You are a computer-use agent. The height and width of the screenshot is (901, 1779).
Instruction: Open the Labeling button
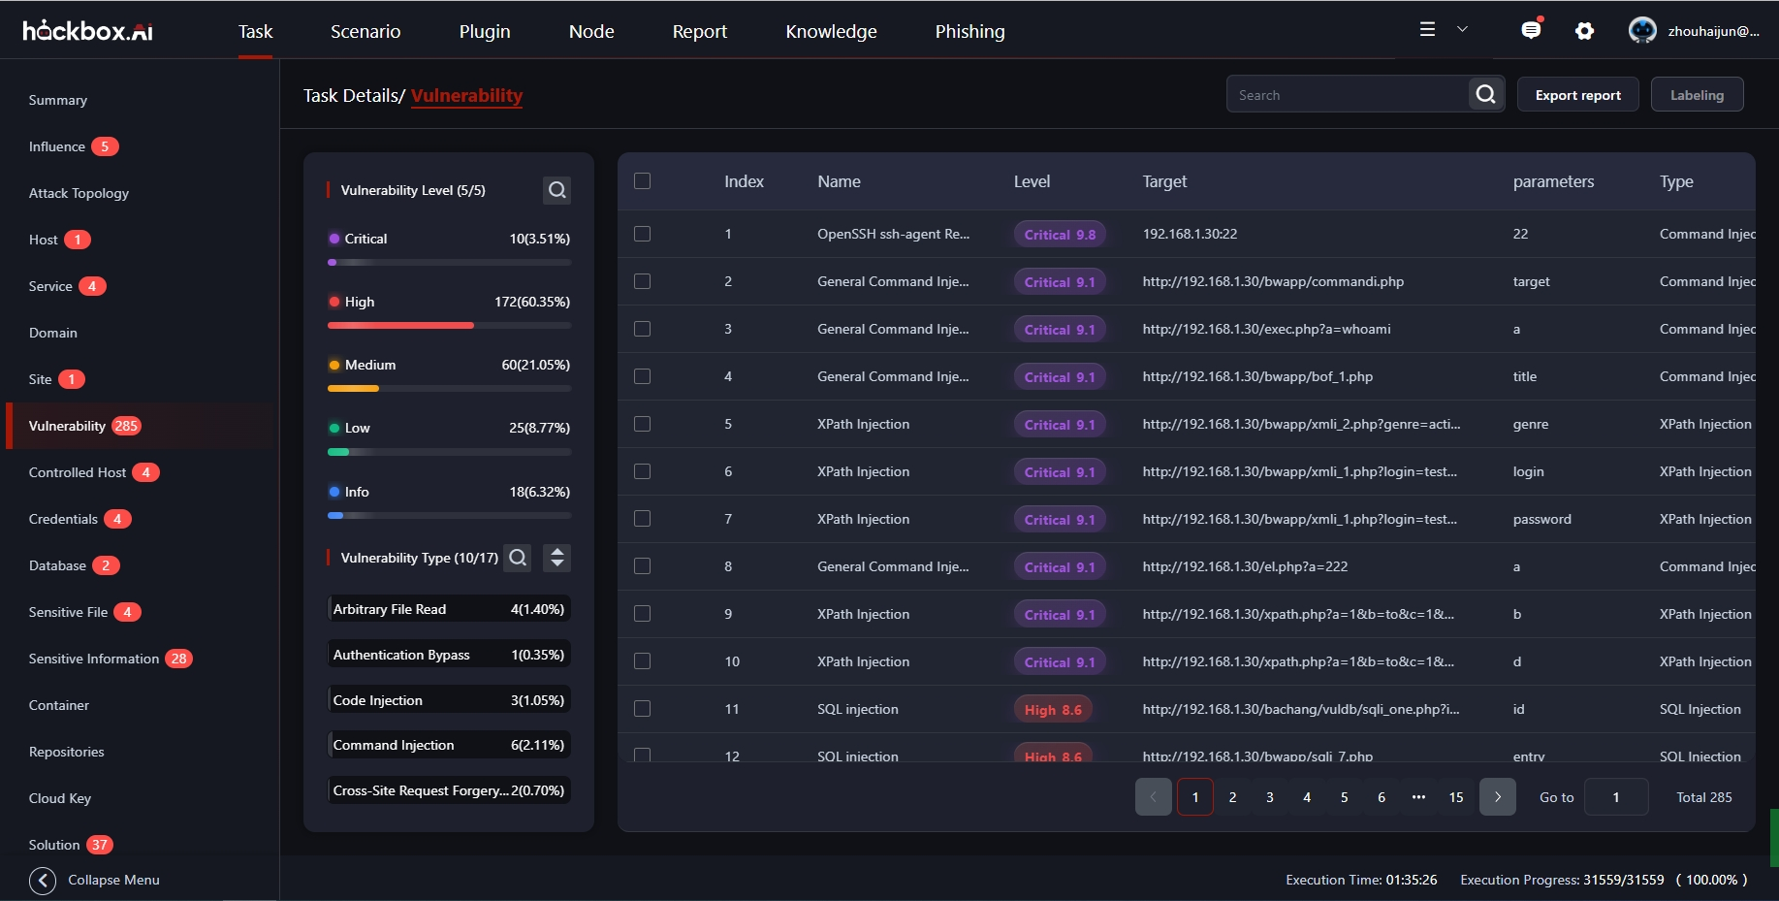1697,94
